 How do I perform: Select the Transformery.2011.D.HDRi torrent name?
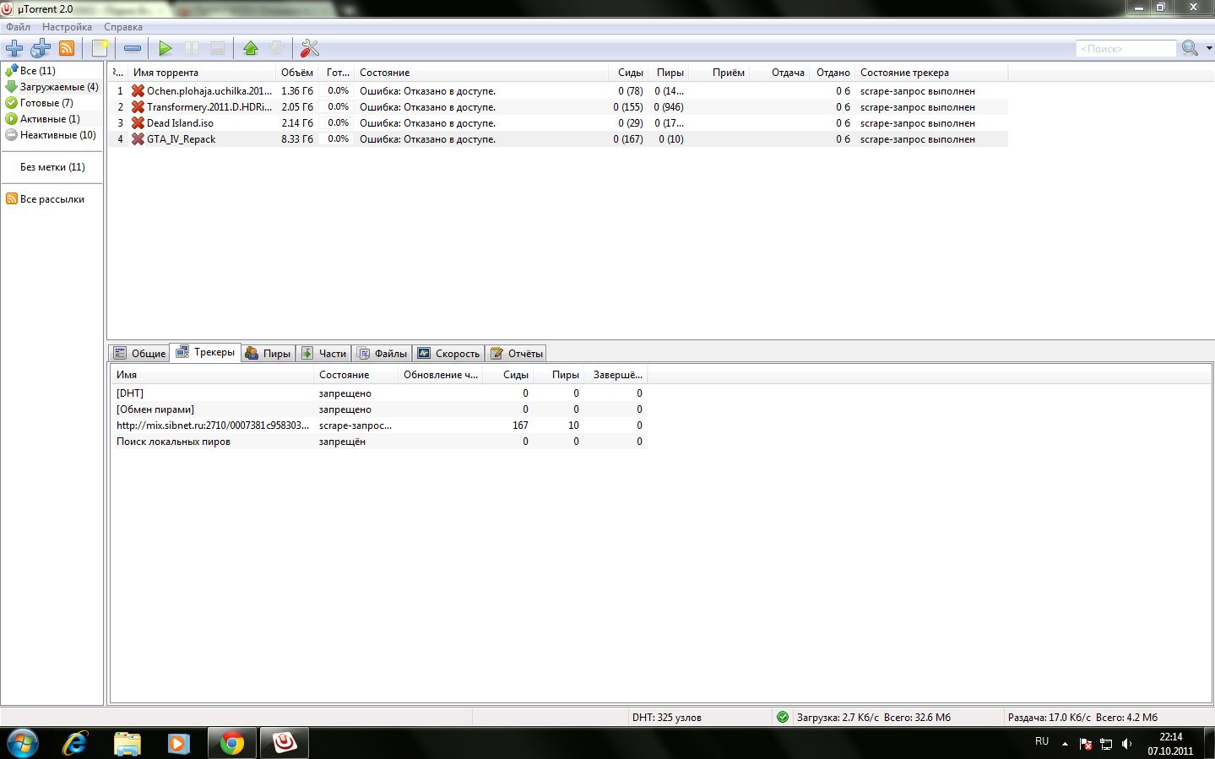click(x=209, y=107)
